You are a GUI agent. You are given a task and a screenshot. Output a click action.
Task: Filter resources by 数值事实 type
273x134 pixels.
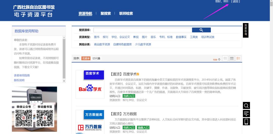181,37
